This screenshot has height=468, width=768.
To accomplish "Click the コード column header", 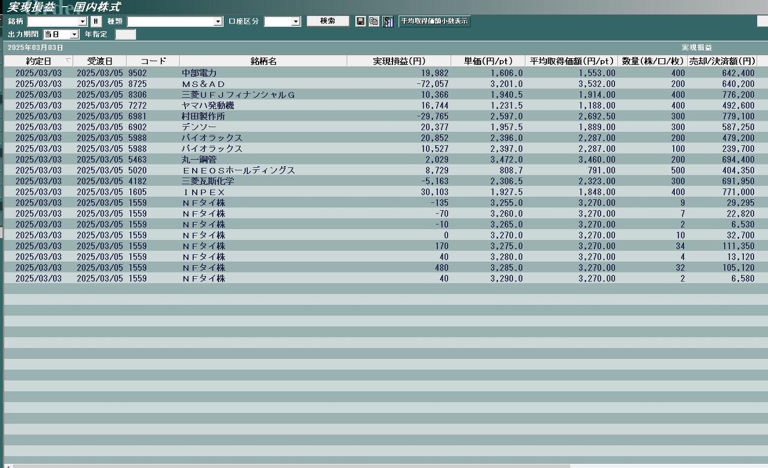I will [153, 61].
